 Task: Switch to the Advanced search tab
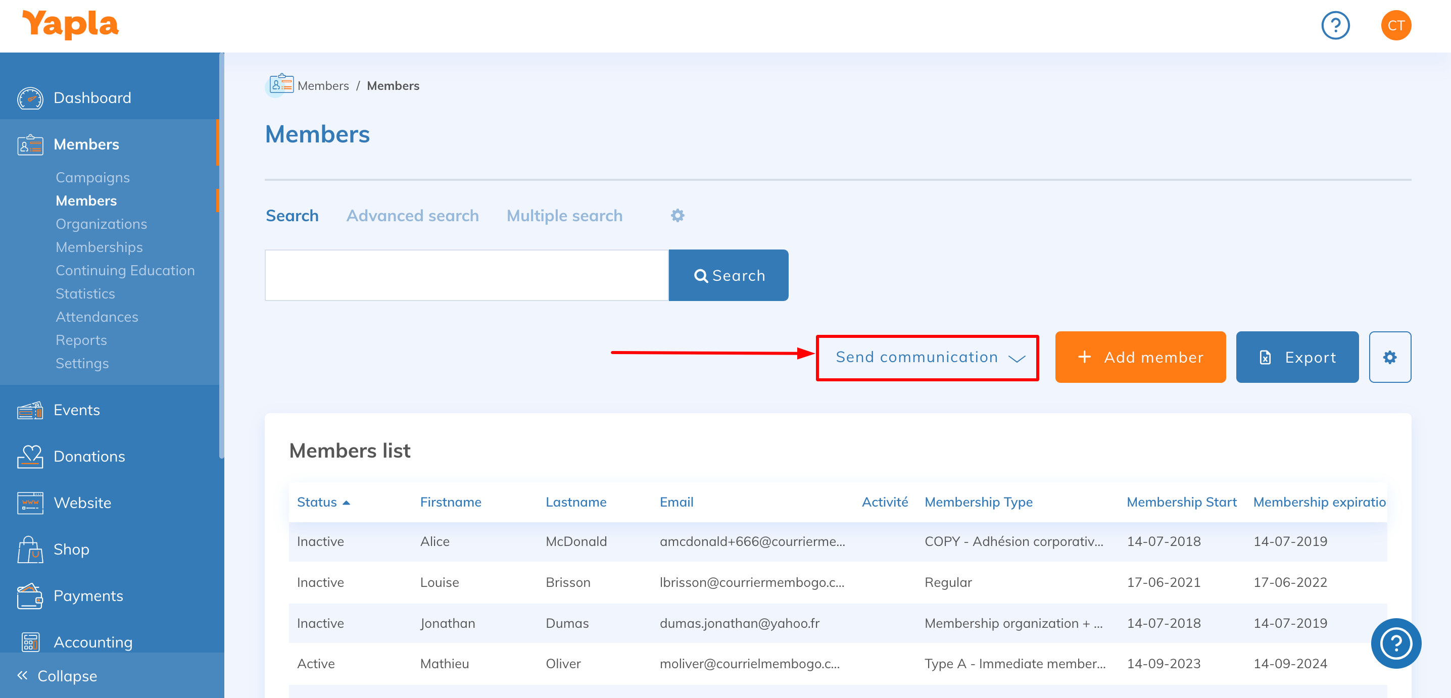(x=412, y=216)
